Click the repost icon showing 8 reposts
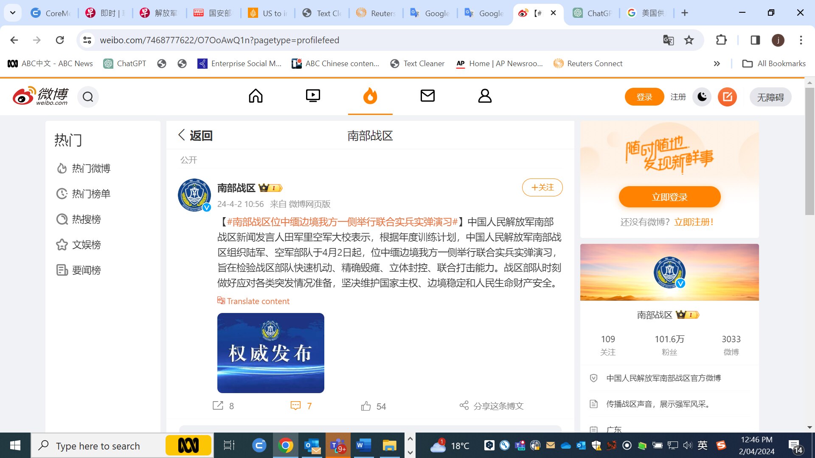This screenshot has height=458, width=815. [218, 406]
